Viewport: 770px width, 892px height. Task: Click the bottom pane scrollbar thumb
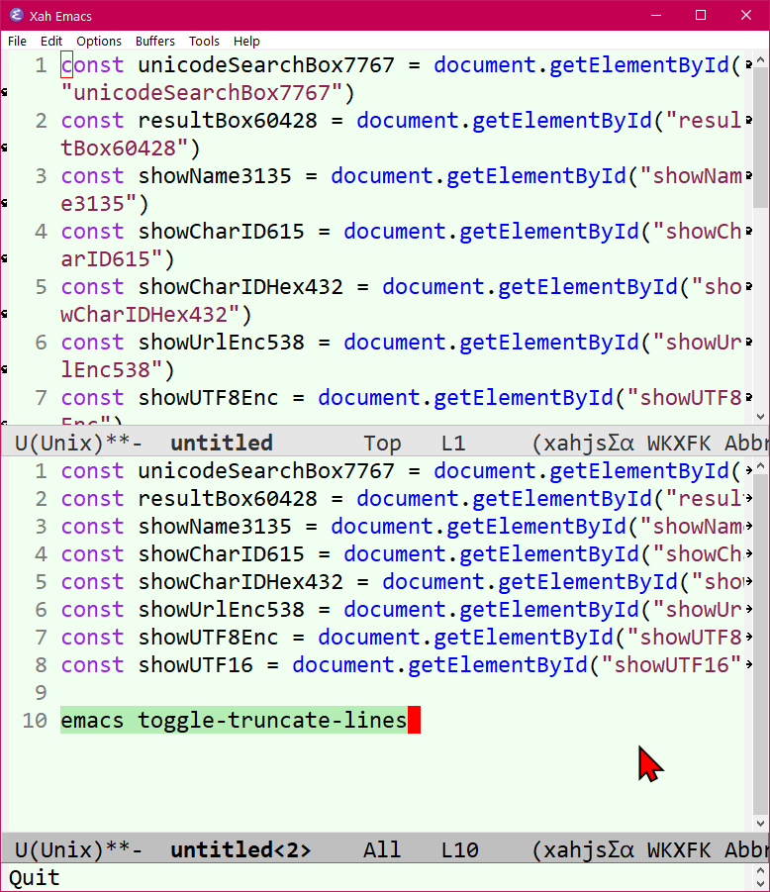(760, 644)
